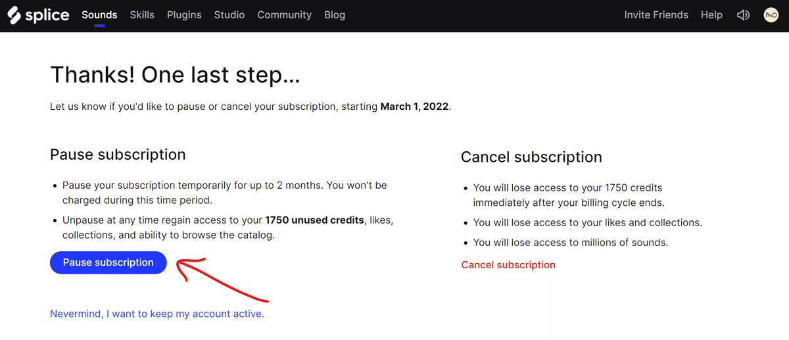Click the red Cancel subscription link
This screenshot has height=340, width=789.
508,265
